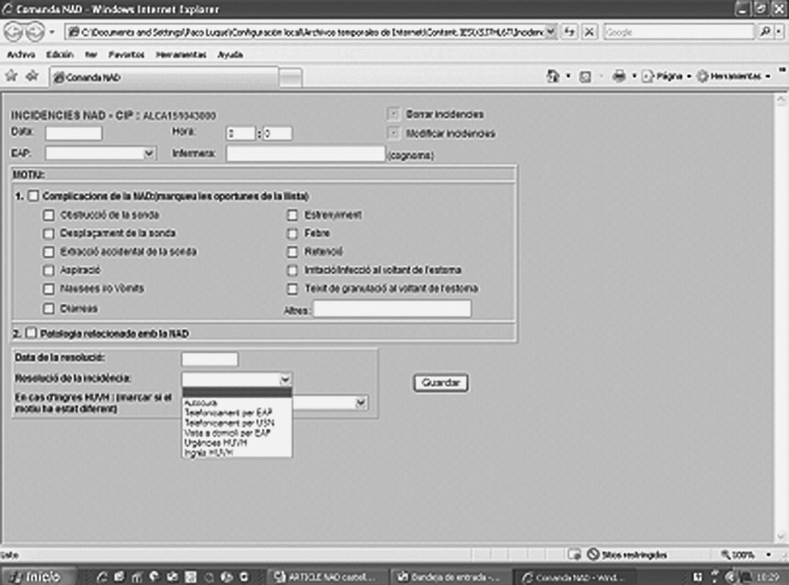This screenshot has height=585, width=789.
Task: Click the Print icon in command bar
Action: coord(619,76)
